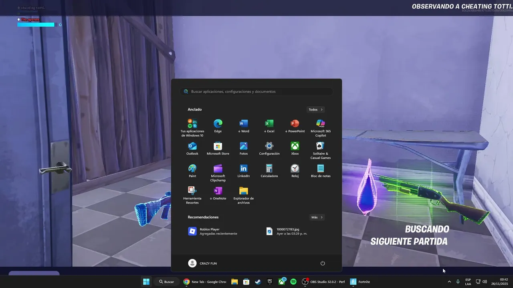This screenshot has height=288, width=513.
Task: Open the Outlook app
Action: click(192, 148)
